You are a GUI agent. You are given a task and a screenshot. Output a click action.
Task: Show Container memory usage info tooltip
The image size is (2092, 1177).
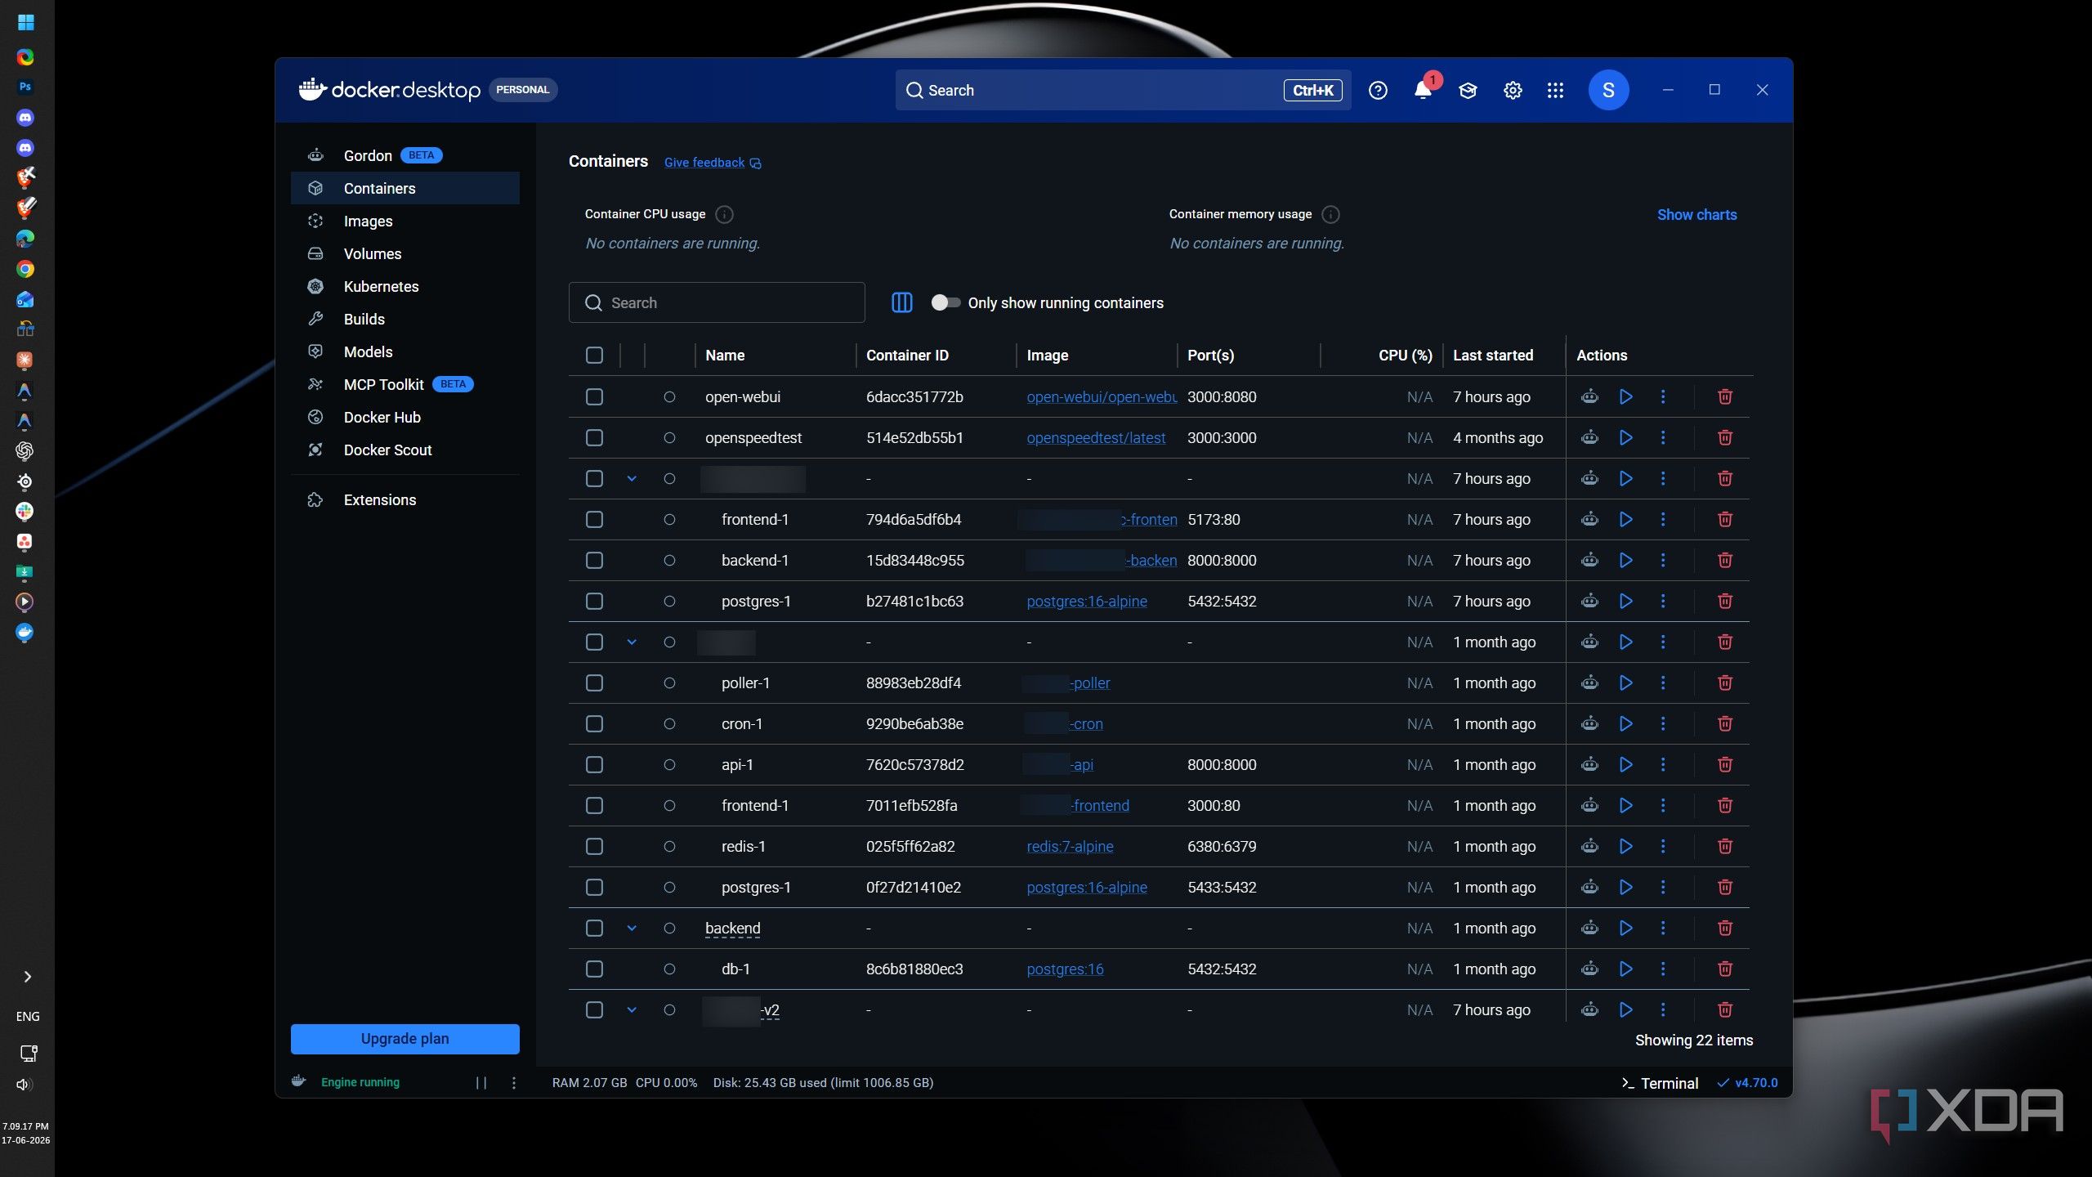coord(1330,214)
